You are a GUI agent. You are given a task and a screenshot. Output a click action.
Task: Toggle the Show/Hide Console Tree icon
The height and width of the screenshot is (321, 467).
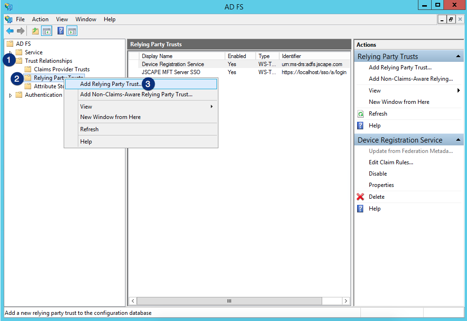click(x=47, y=31)
